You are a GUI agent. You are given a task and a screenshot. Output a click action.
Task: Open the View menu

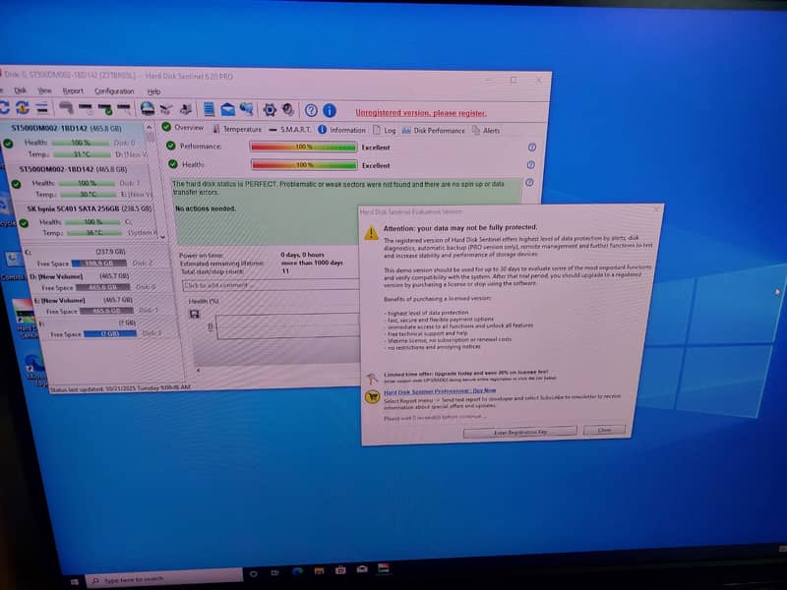coord(44,90)
